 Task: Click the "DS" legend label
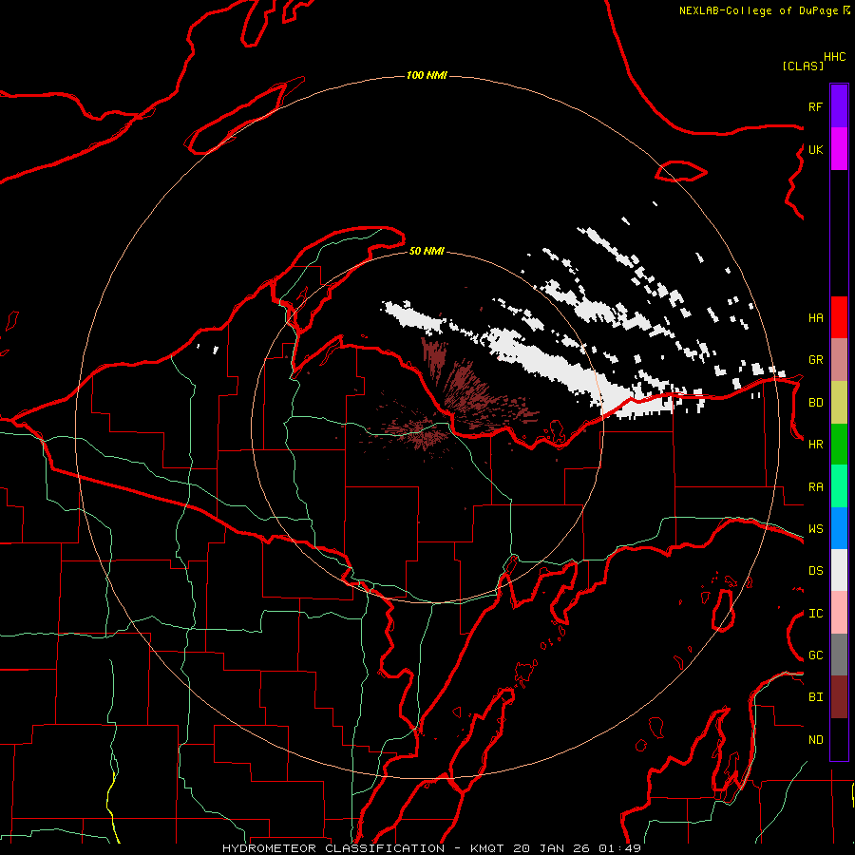click(815, 571)
